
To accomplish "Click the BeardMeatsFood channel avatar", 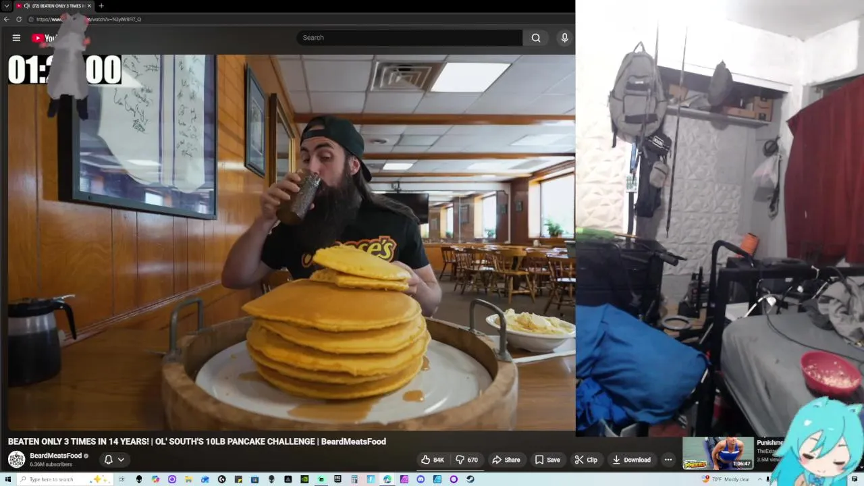I will pyautogui.click(x=16, y=460).
